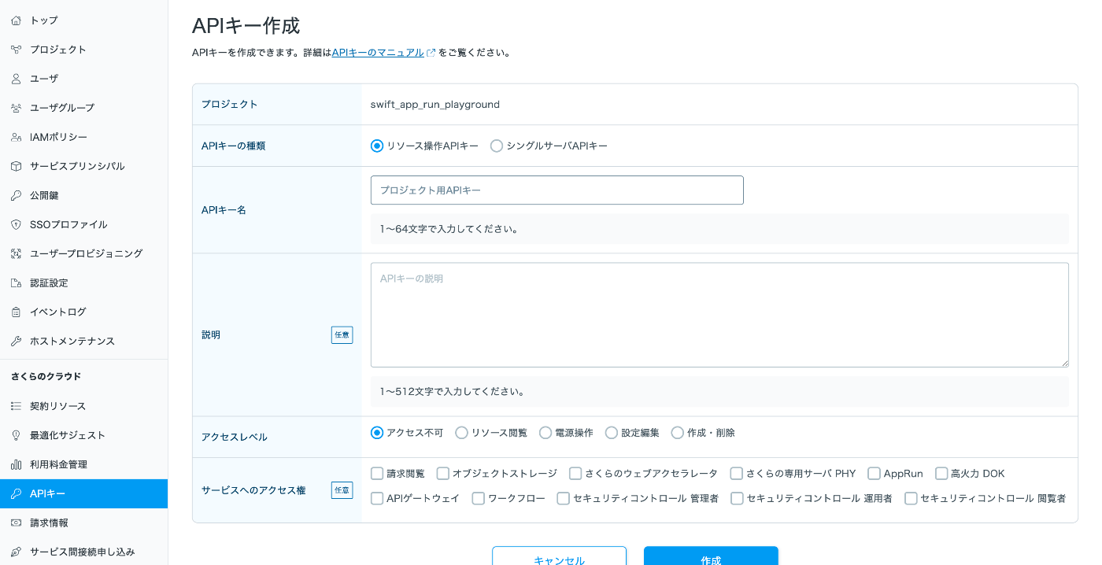Open プロジェクト in the sidebar
This screenshot has width=1102, height=565.
click(x=83, y=50)
